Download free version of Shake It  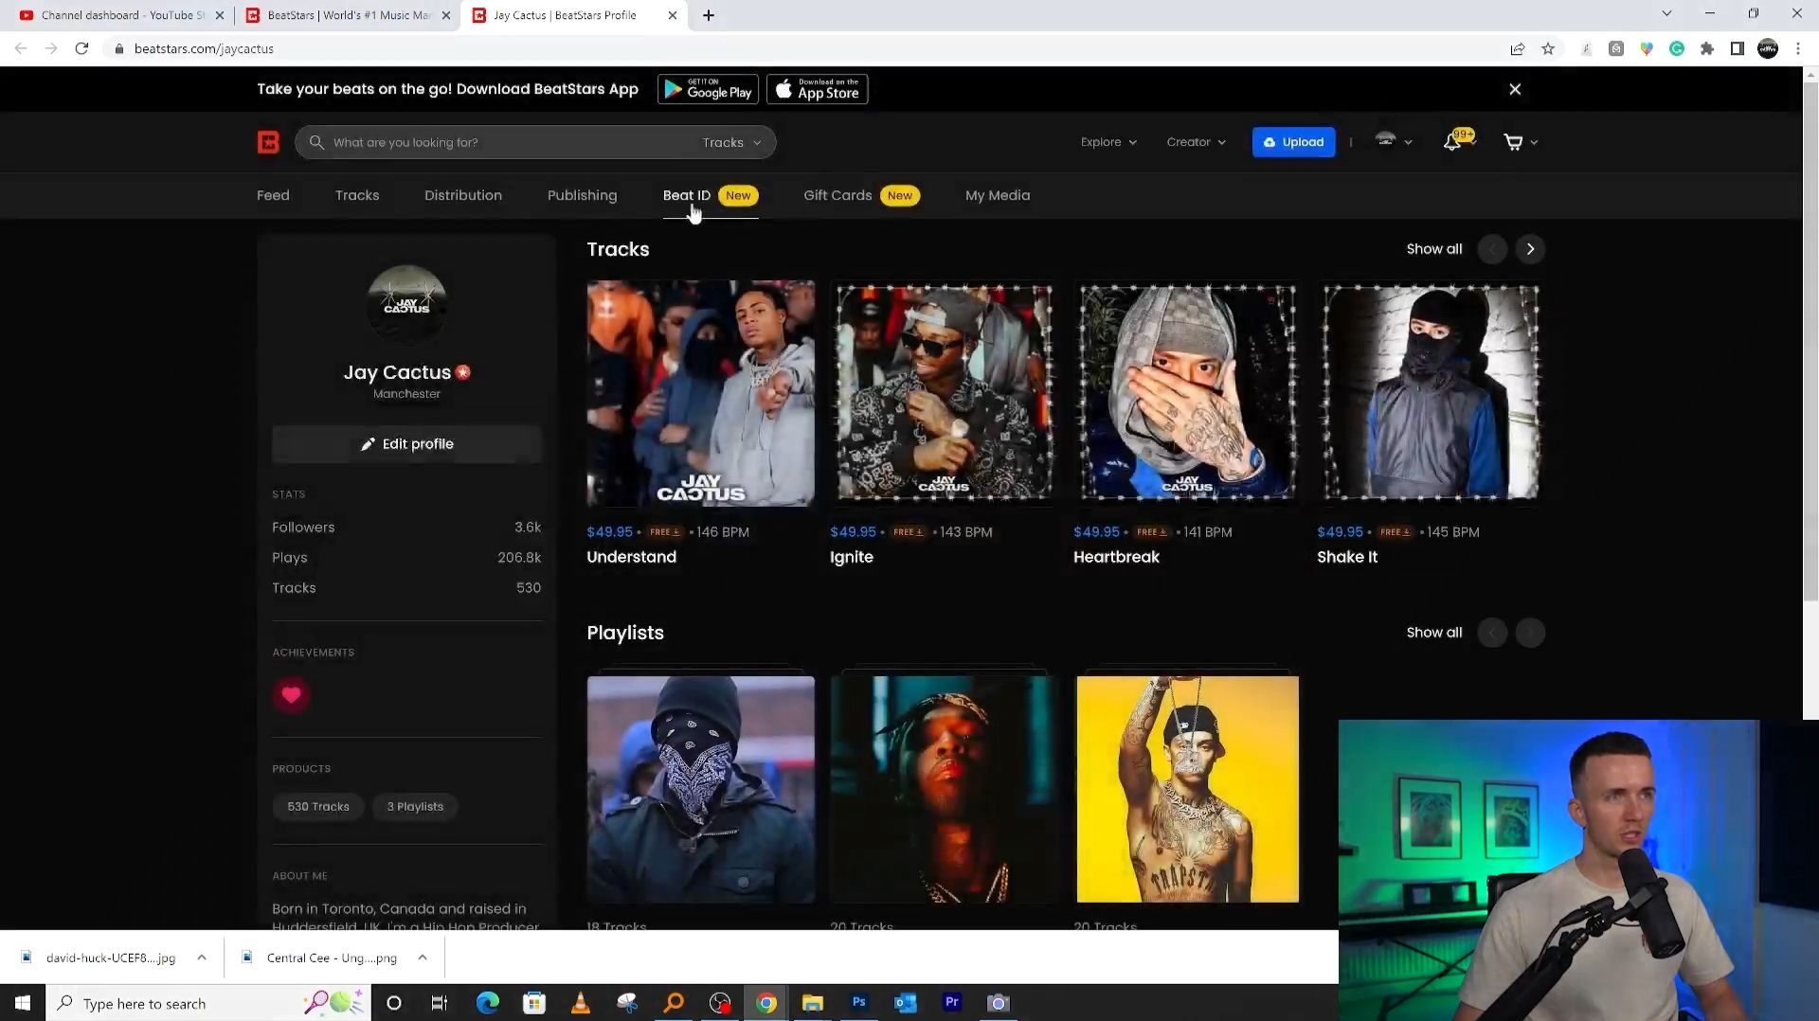coord(1395,532)
